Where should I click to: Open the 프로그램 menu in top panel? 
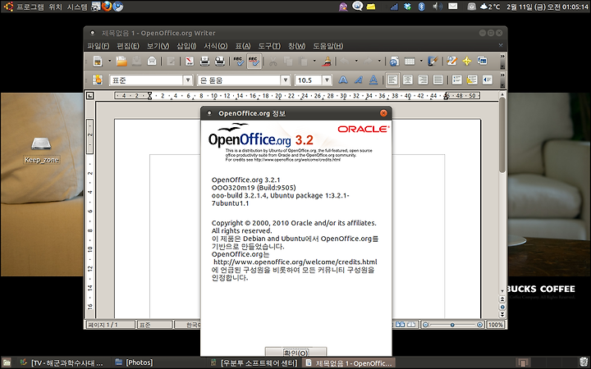click(30, 7)
